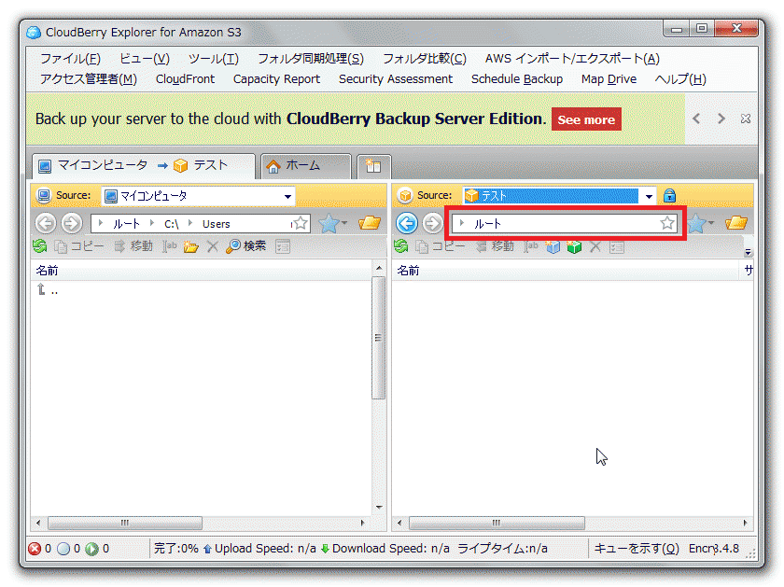This screenshot has height=587, width=784.
Task: Open the properties icon in the right pane
Action: tap(617, 246)
